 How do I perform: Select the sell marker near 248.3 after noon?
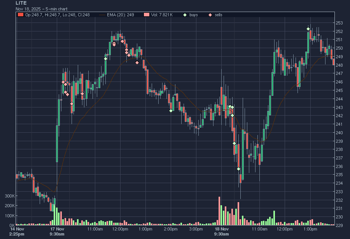[137, 63]
